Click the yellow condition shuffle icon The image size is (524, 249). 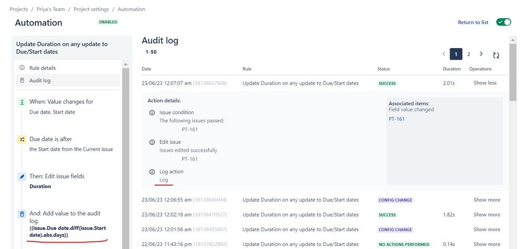point(22,139)
